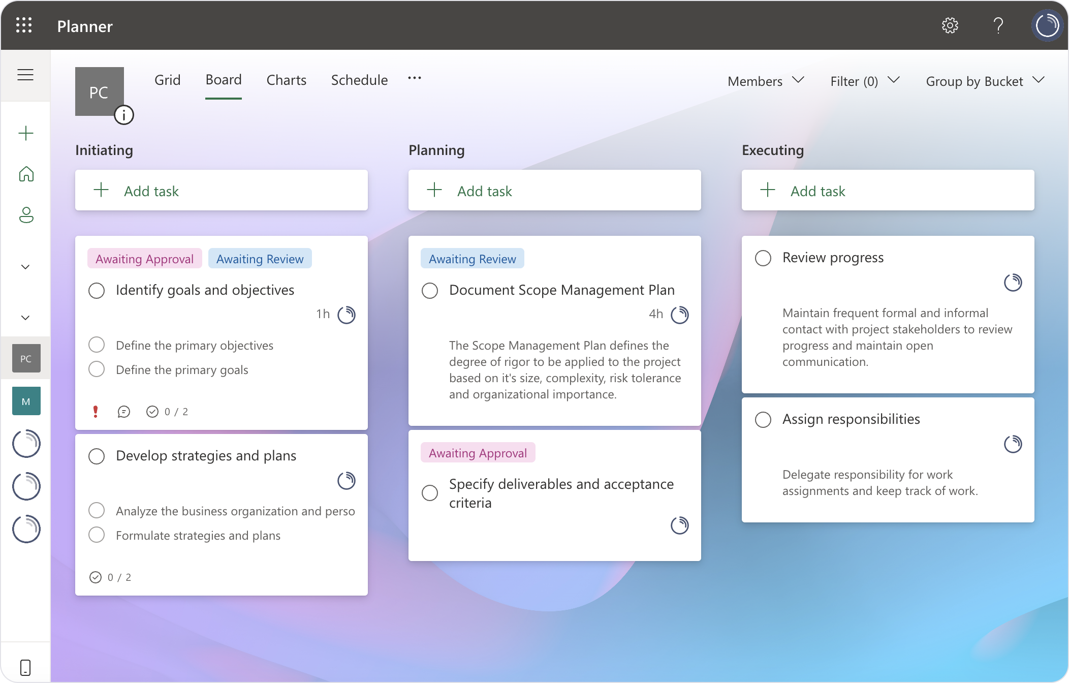Screen dimensions: 1069x683
Task: Open the plan info circle next to PC
Action: coord(123,115)
